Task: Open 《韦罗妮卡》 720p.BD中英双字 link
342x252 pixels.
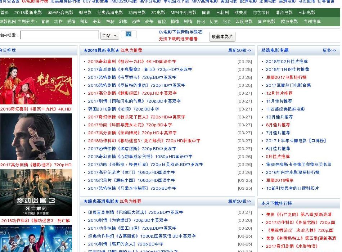Action: tap(132, 77)
